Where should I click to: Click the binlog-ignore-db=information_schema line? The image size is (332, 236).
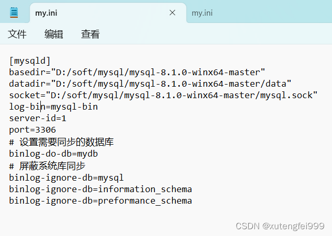(100, 189)
